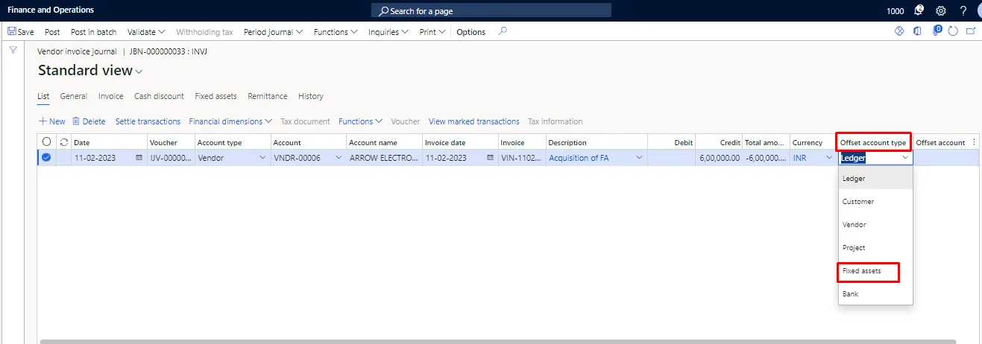
Task: Refresh the page with the circular arrow
Action: [x=953, y=31]
